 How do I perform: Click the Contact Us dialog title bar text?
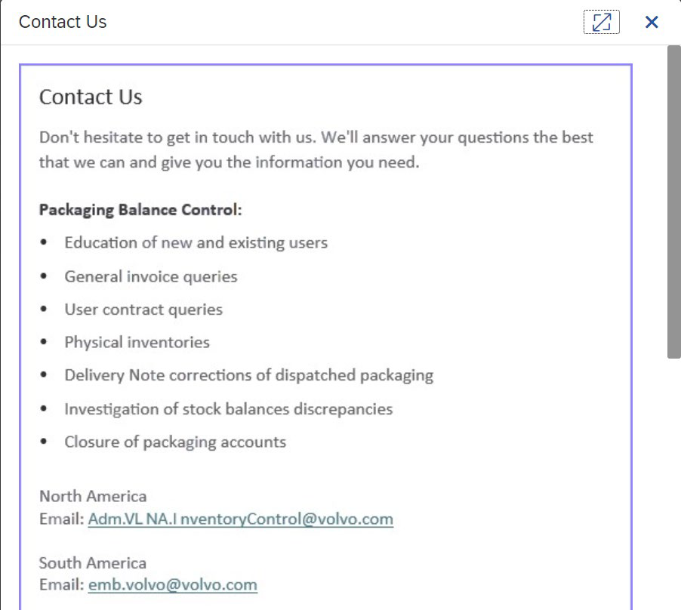coord(63,22)
